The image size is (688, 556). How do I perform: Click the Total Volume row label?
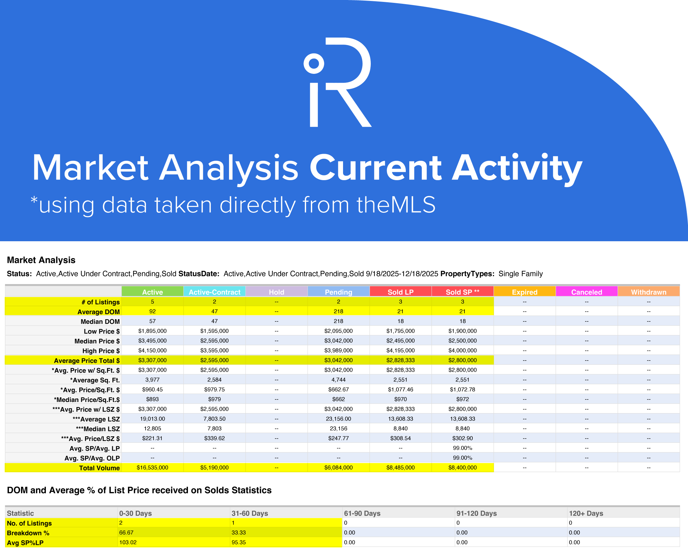(x=99, y=468)
